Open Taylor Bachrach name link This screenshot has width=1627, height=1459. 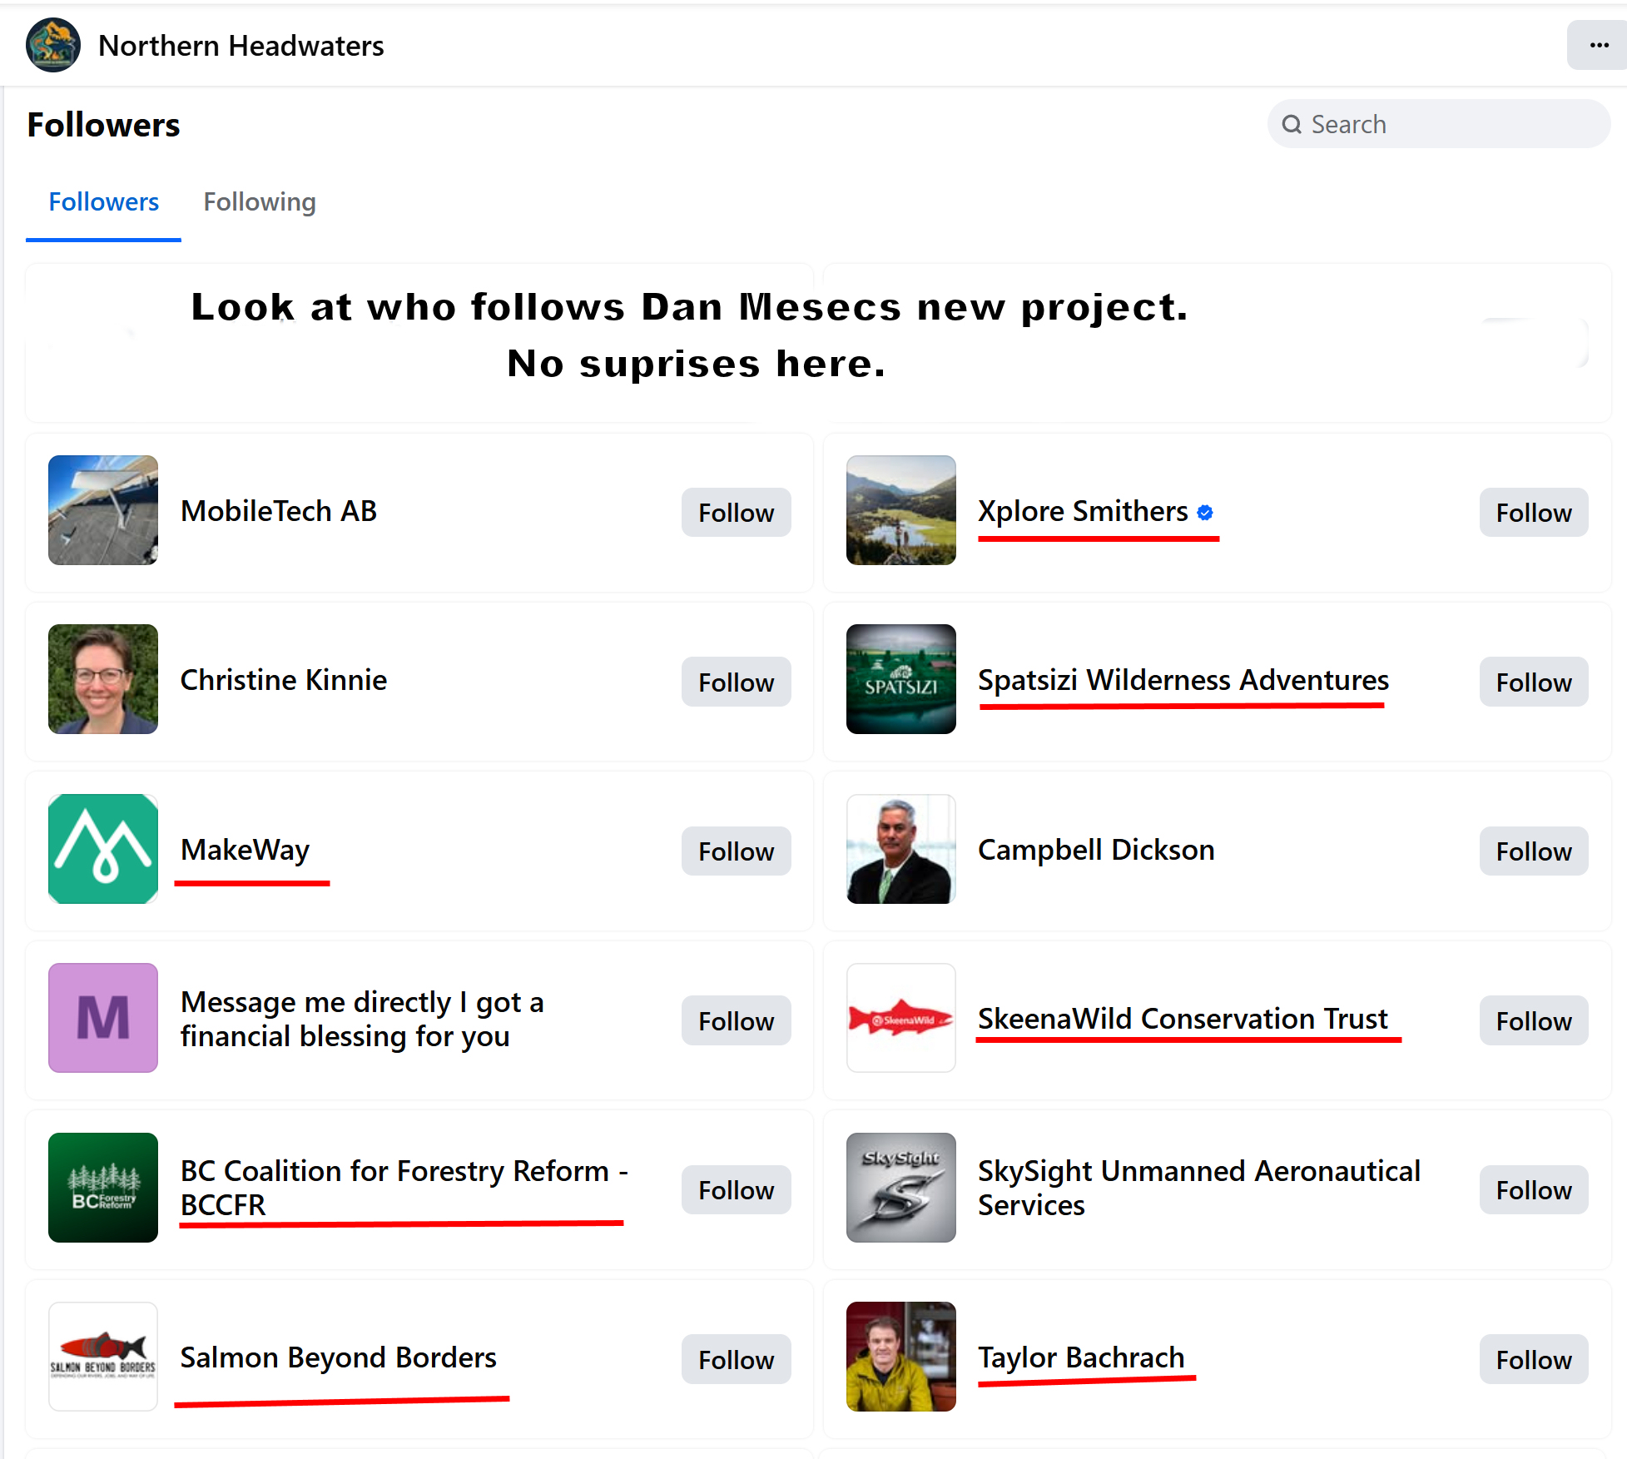(1081, 1357)
